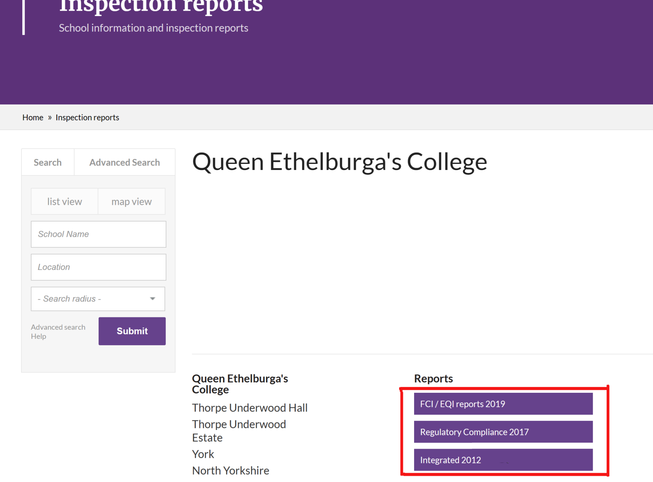Go to Home breadcrumb link

[x=33, y=118]
